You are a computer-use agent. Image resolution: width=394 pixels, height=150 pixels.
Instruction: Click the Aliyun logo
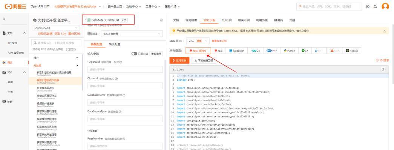pos(15,6)
